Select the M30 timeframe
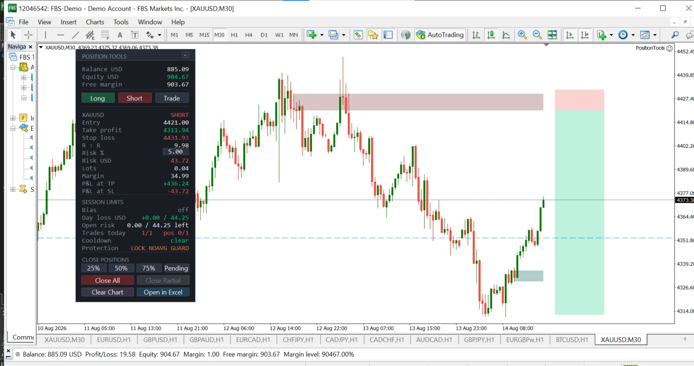 coord(219,35)
